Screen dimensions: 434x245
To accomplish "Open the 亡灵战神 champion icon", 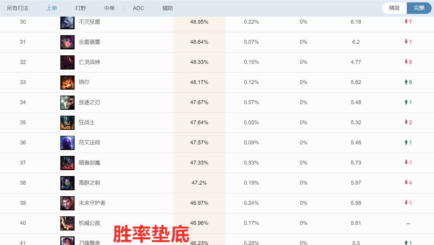I will point(67,62).
